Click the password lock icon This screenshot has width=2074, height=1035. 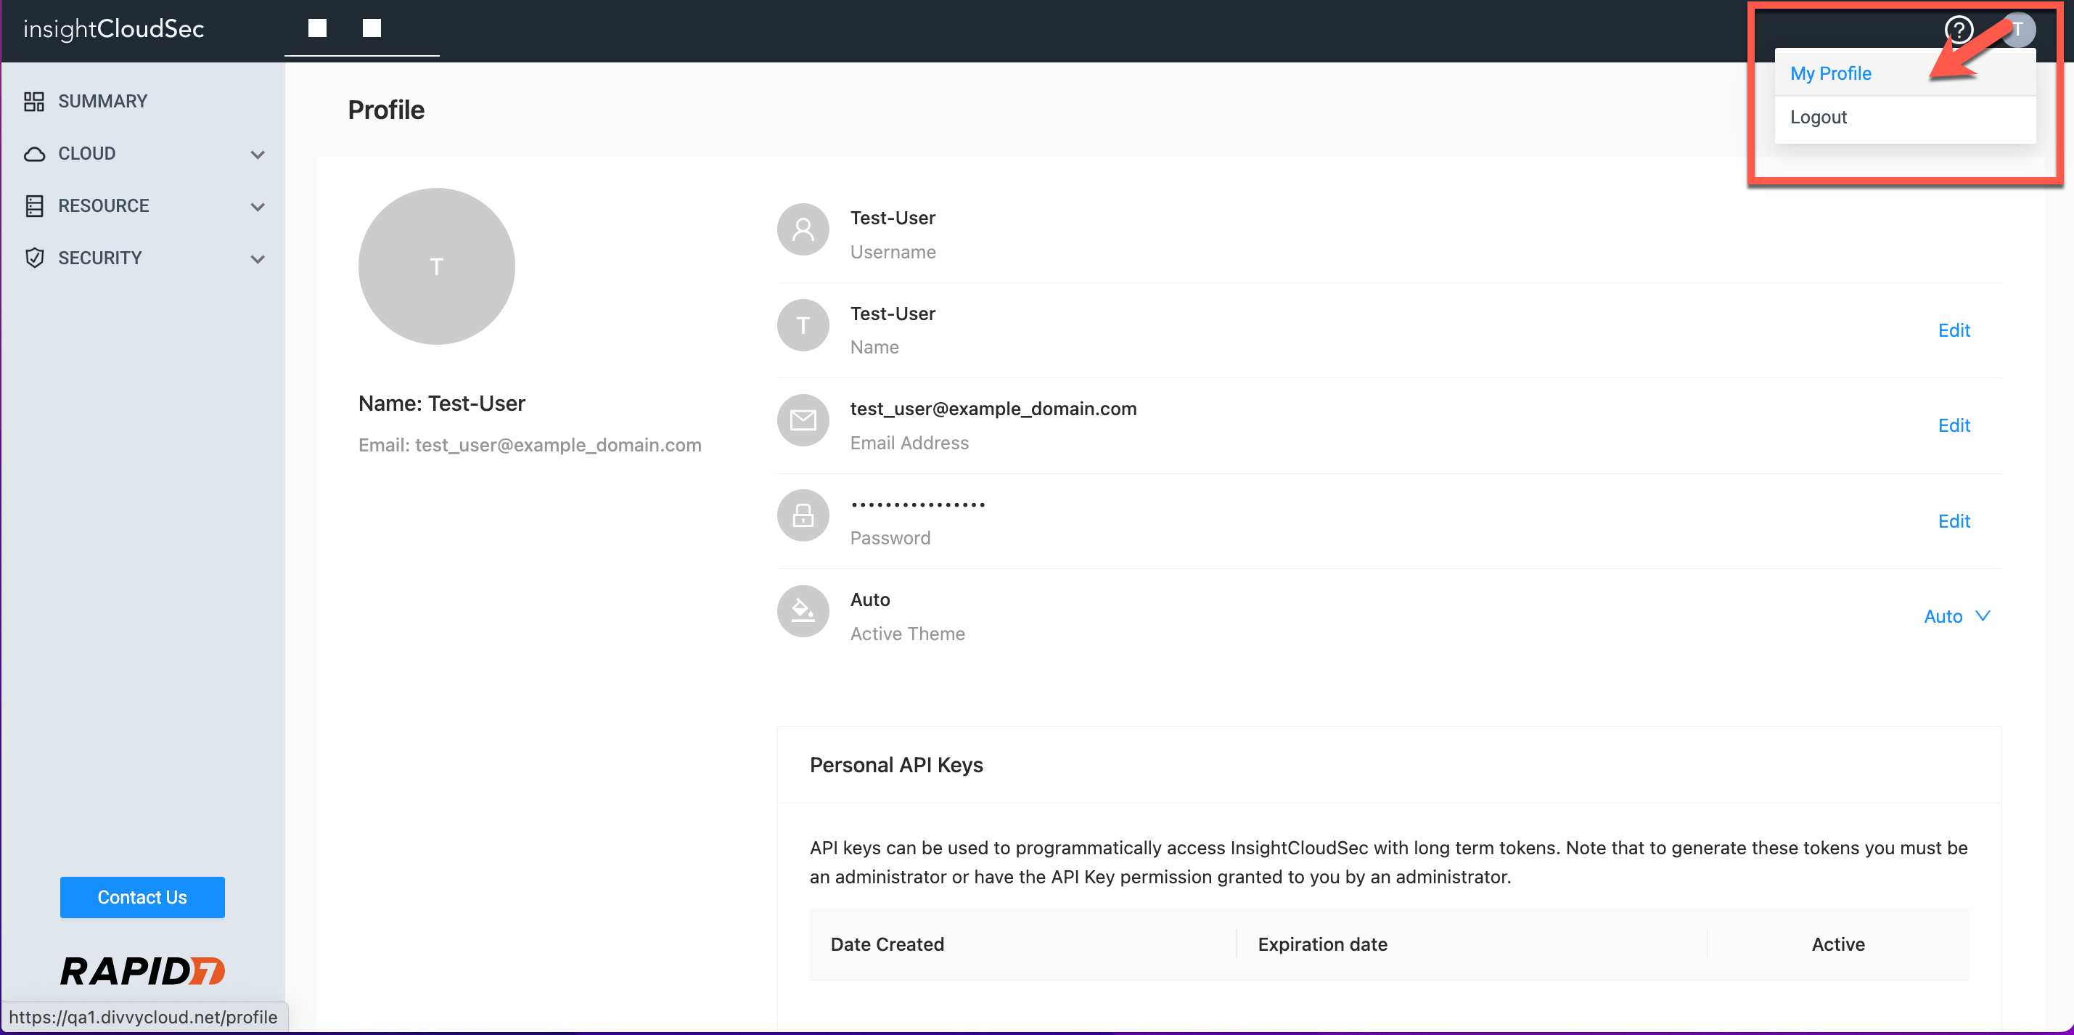[803, 515]
